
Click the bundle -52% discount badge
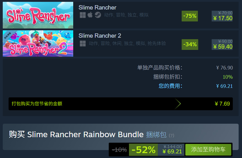(143, 150)
